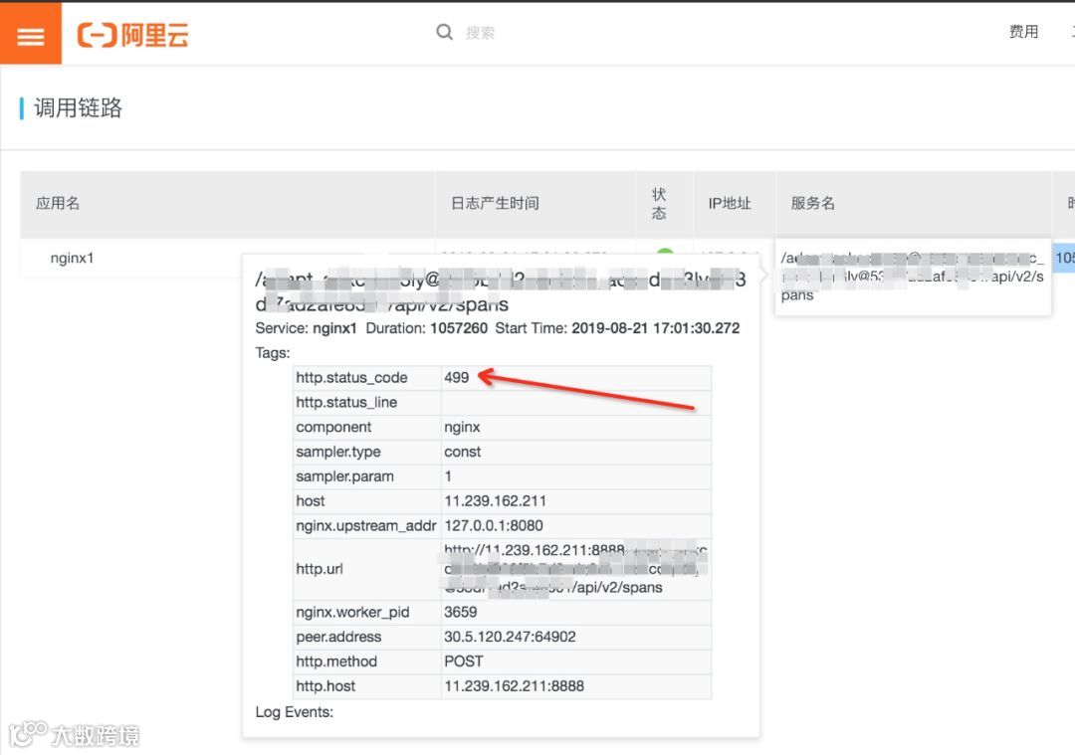
Task: Click the host value 11.239.162.211
Action: 495,500
